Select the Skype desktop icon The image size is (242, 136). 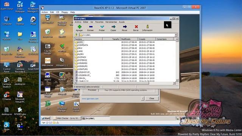pos(7,126)
